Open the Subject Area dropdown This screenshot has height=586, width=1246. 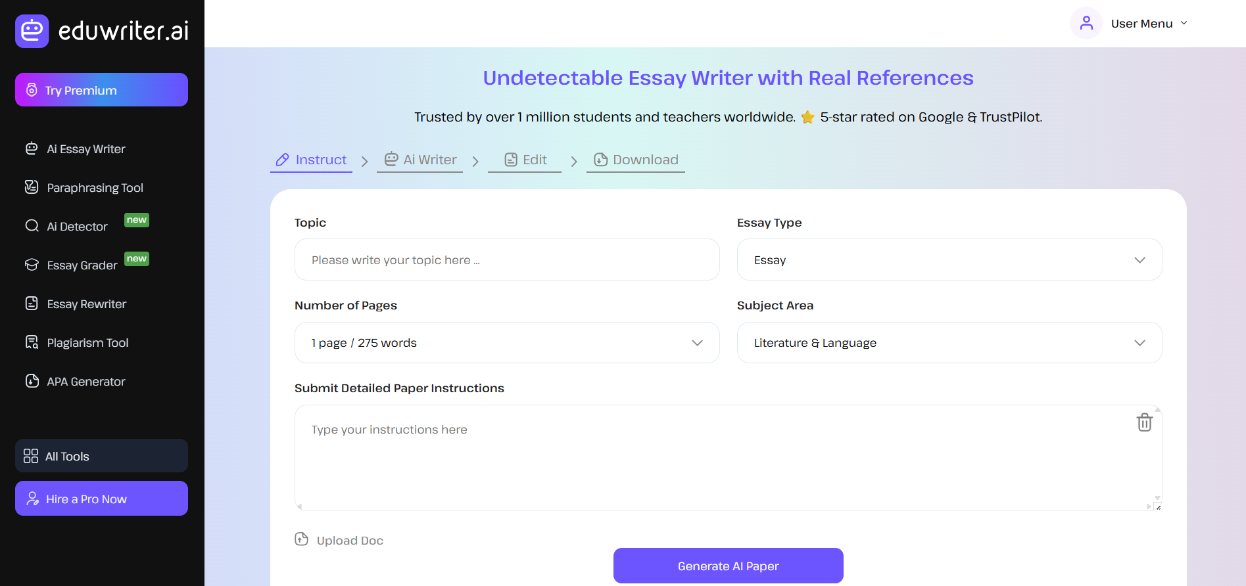click(x=949, y=343)
